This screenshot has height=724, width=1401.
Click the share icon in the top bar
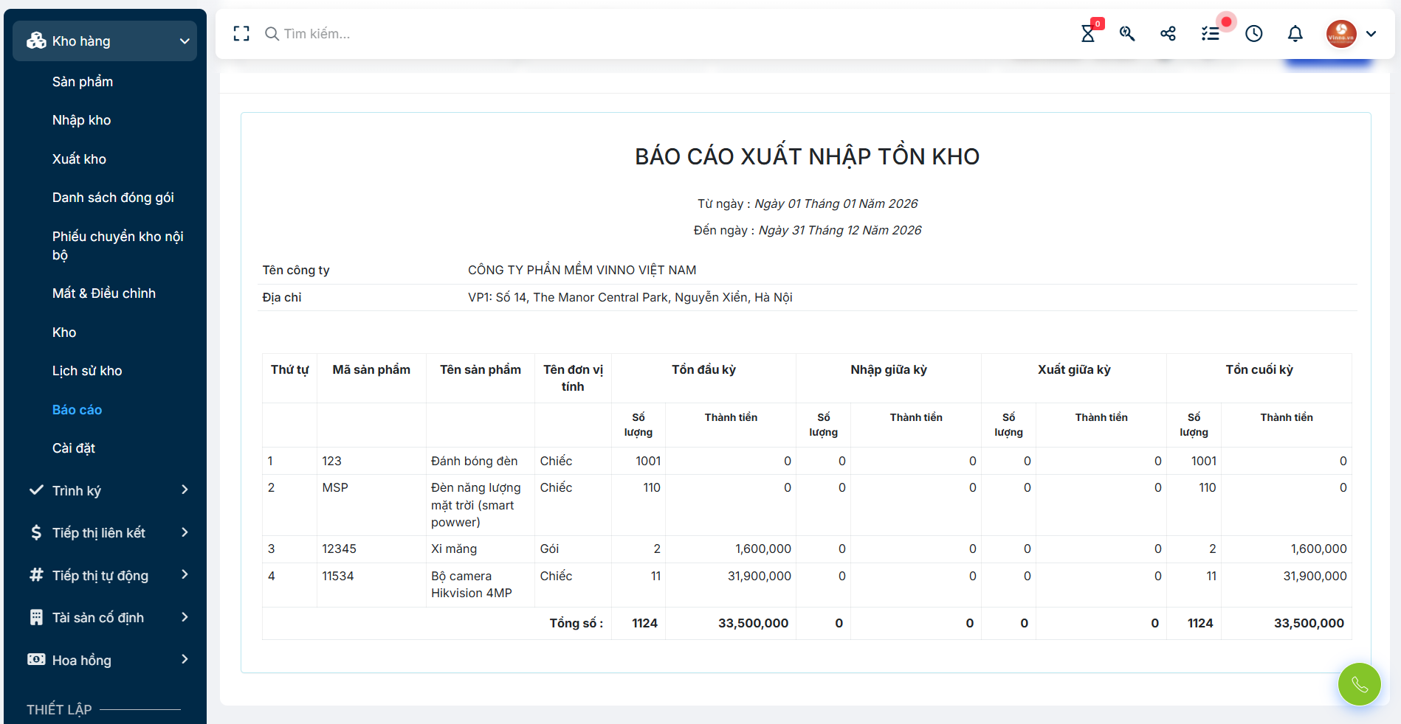(1168, 34)
